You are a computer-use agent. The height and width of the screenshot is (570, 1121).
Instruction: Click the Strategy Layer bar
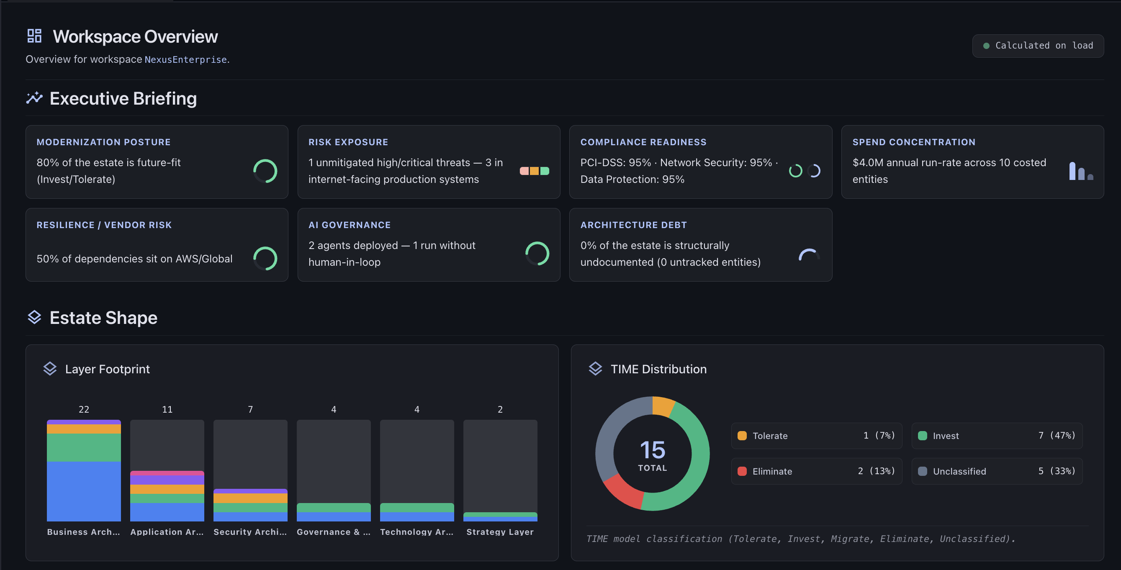(x=501, y=517)
